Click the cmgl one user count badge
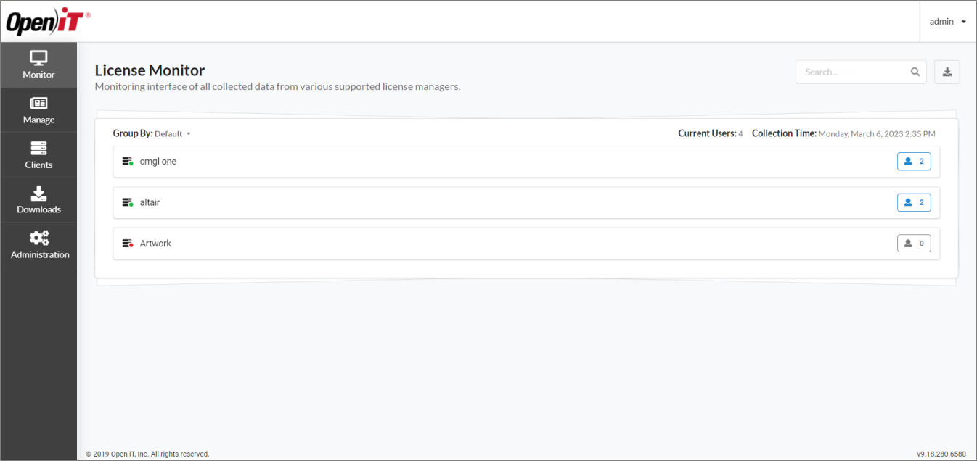Viewport: 977px width, 461px height. click(914, 162)
